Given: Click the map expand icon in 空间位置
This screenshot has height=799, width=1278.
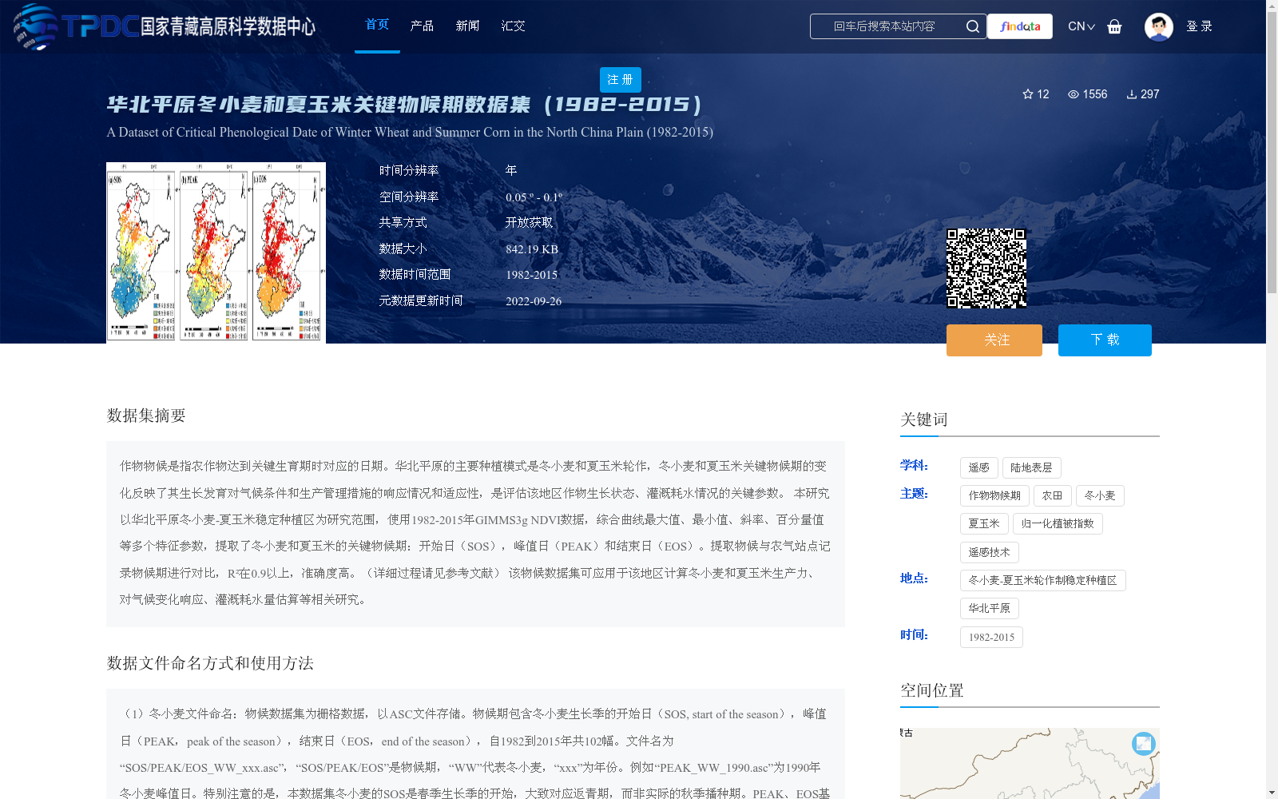Looking at the screenshot, I should [x=1144, y=744].
